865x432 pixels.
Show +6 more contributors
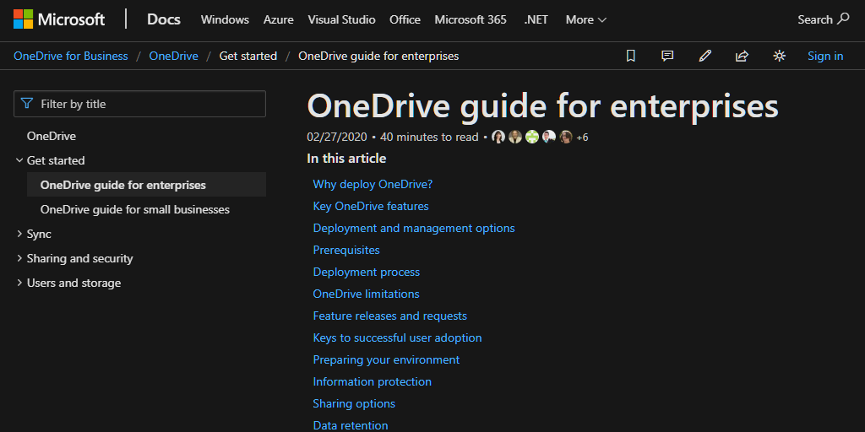[582, 138]
